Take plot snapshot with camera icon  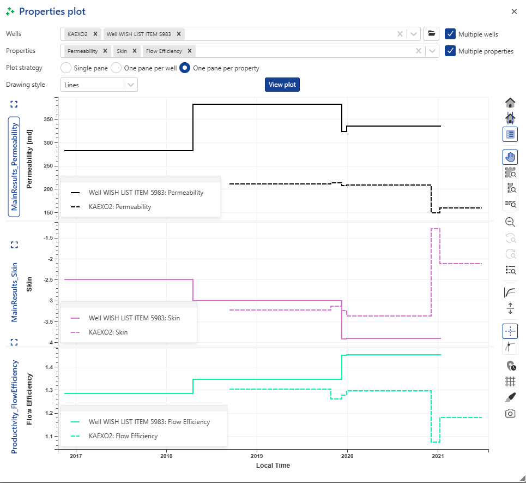tap(510, 413)
